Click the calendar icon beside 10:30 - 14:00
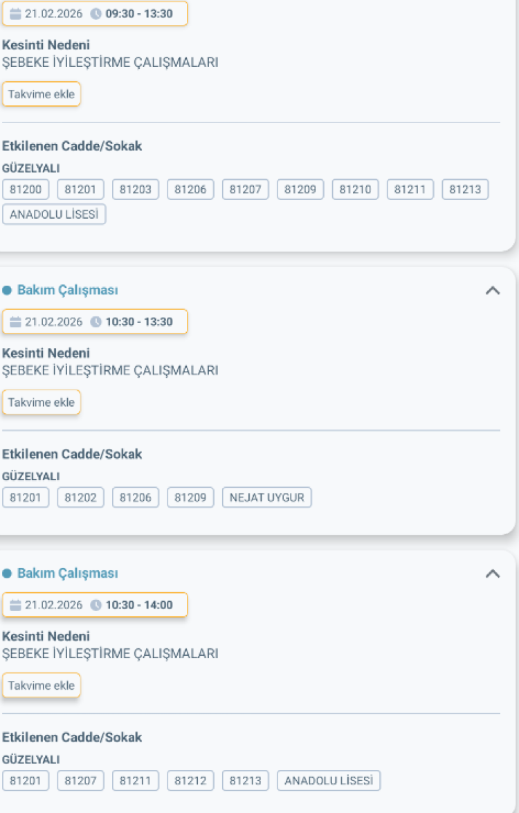519x813 pixels. [x=16, y=605]
